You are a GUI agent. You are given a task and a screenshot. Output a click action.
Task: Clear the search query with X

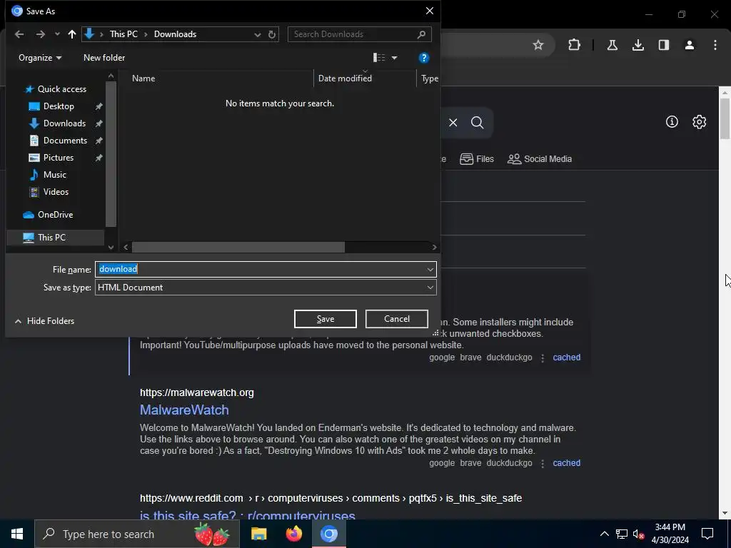(453, 123)
